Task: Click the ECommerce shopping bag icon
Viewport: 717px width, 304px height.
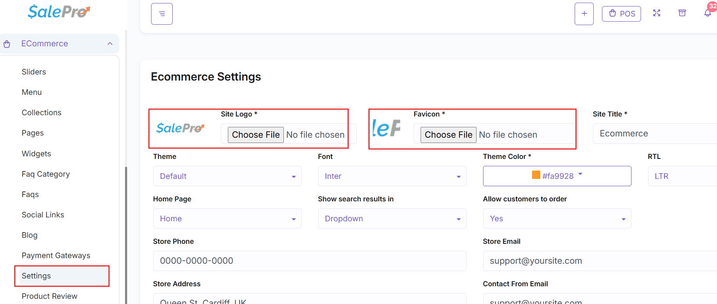Action: click(7, 44)
